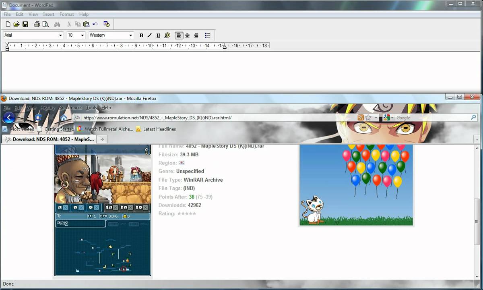Go to Firefox Home page
This screenshot has height=290, width=483.
click(63, 118)
